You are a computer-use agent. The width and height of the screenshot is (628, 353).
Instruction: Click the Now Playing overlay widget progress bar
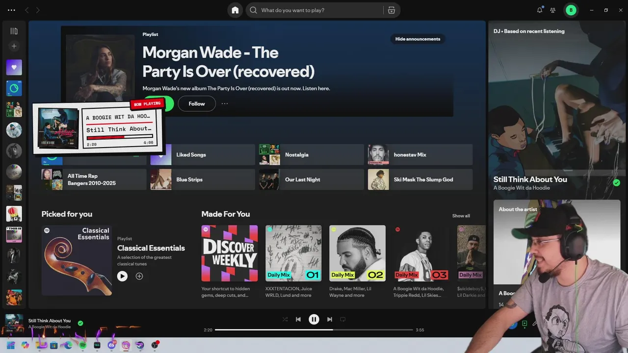120,136
